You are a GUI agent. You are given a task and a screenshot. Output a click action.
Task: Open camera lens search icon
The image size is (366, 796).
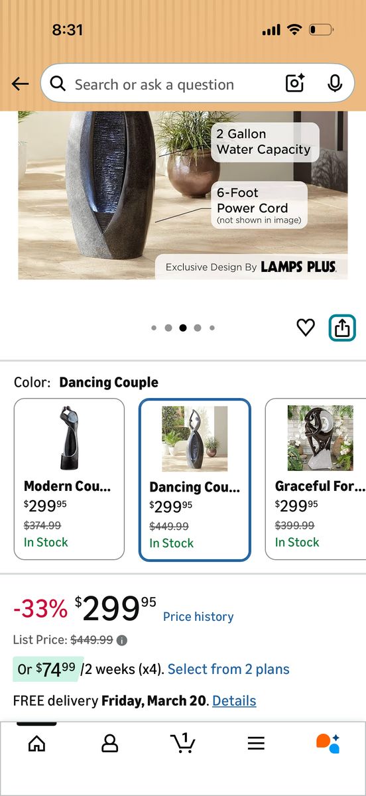point(295,83)
